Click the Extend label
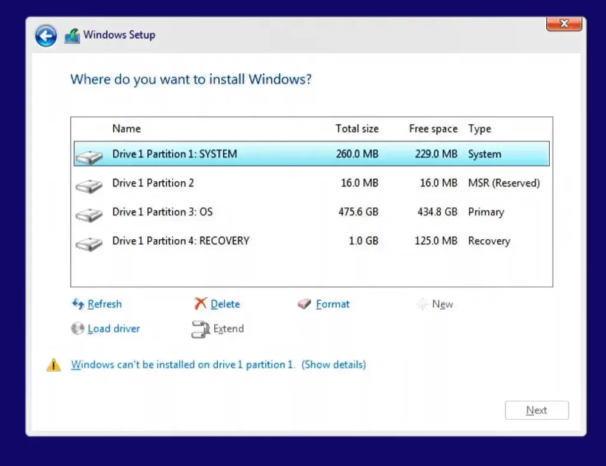Image resolution: width=606 pixels, height=466 pixels. coord(228,328)
